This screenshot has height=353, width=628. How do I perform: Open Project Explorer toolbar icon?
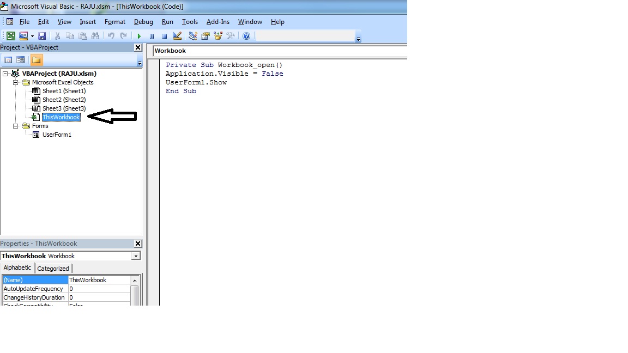tap(192, 36)
